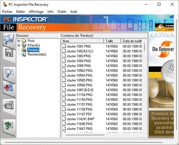This screenshot has width=179, height=145.
Task: Click the window's right vertical scrollbar
Action: (176, 75)
